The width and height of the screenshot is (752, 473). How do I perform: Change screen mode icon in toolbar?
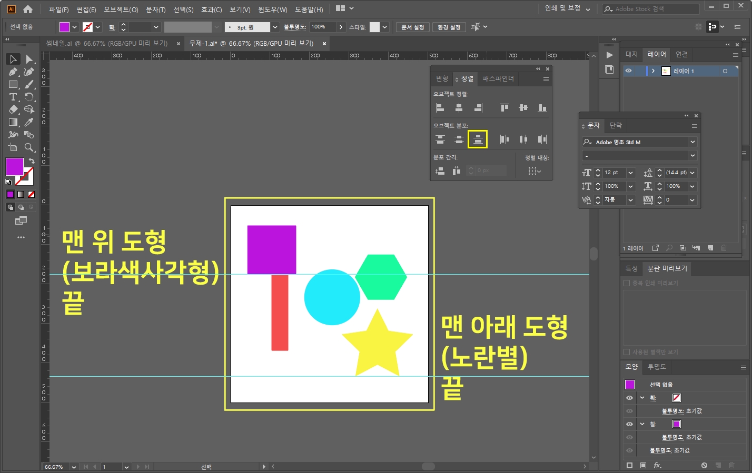(21, 220)
